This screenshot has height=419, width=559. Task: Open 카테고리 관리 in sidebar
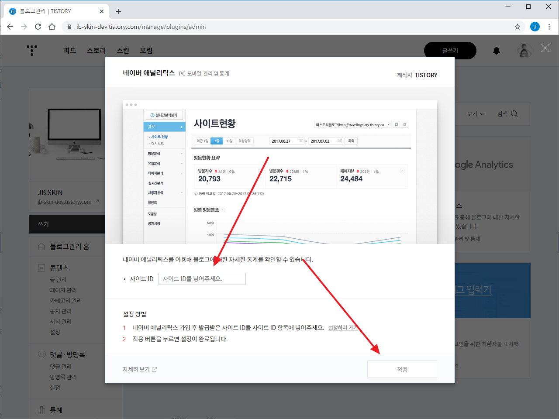66,301
